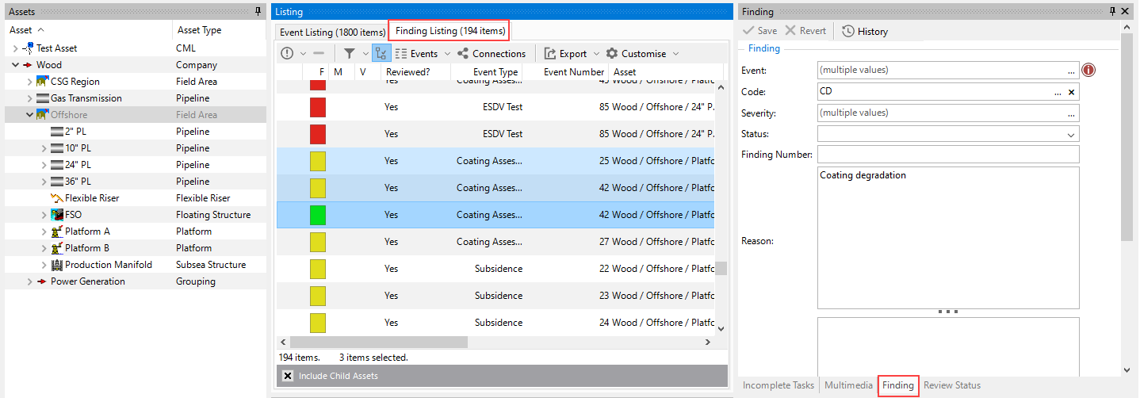Screen dimensions: 1140x398
Task: Open finding History
Action: coord(865,31)
